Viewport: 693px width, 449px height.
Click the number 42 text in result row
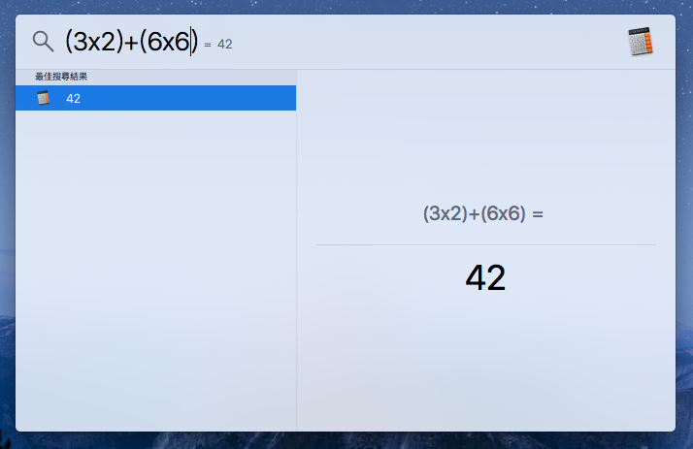pyautogui.click(x=73, y=98)
